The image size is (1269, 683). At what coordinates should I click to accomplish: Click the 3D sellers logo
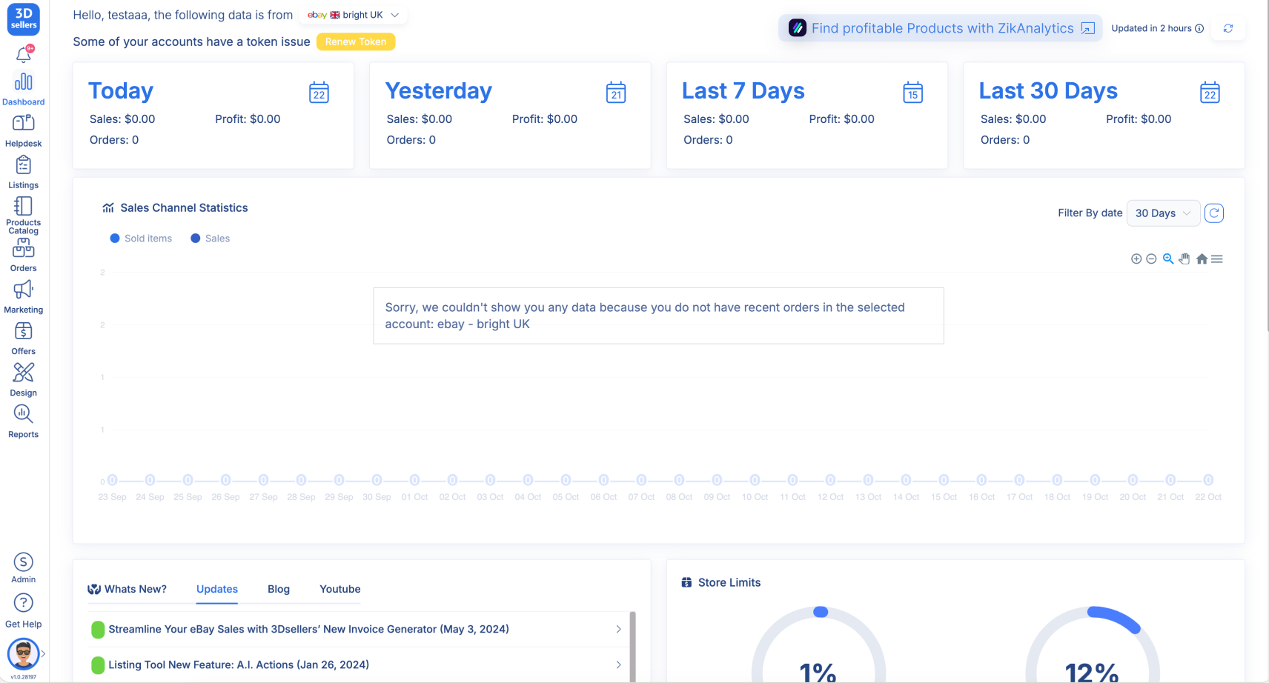pyautogui.click(x=24, y=19)
